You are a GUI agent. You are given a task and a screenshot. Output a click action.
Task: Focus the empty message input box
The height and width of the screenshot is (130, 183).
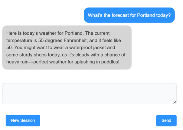(x=89, y=94)
